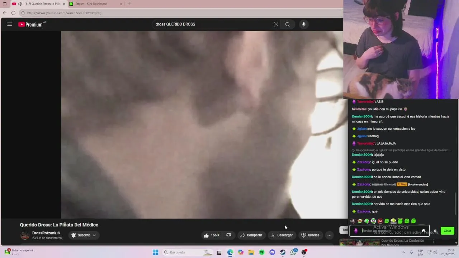Open DrossRotzank channel name link

(x=44, y=233)
